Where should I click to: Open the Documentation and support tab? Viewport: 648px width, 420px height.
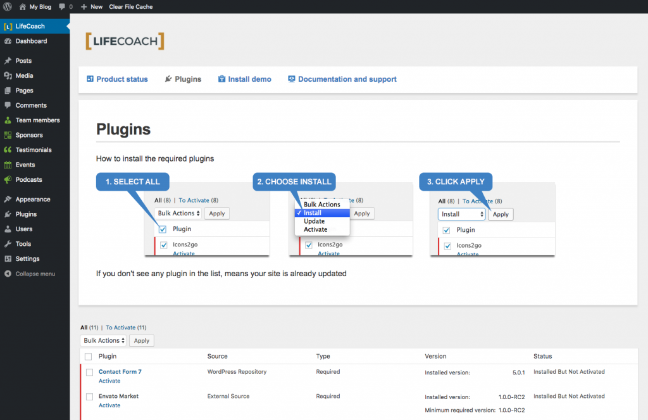click(342, 79)
